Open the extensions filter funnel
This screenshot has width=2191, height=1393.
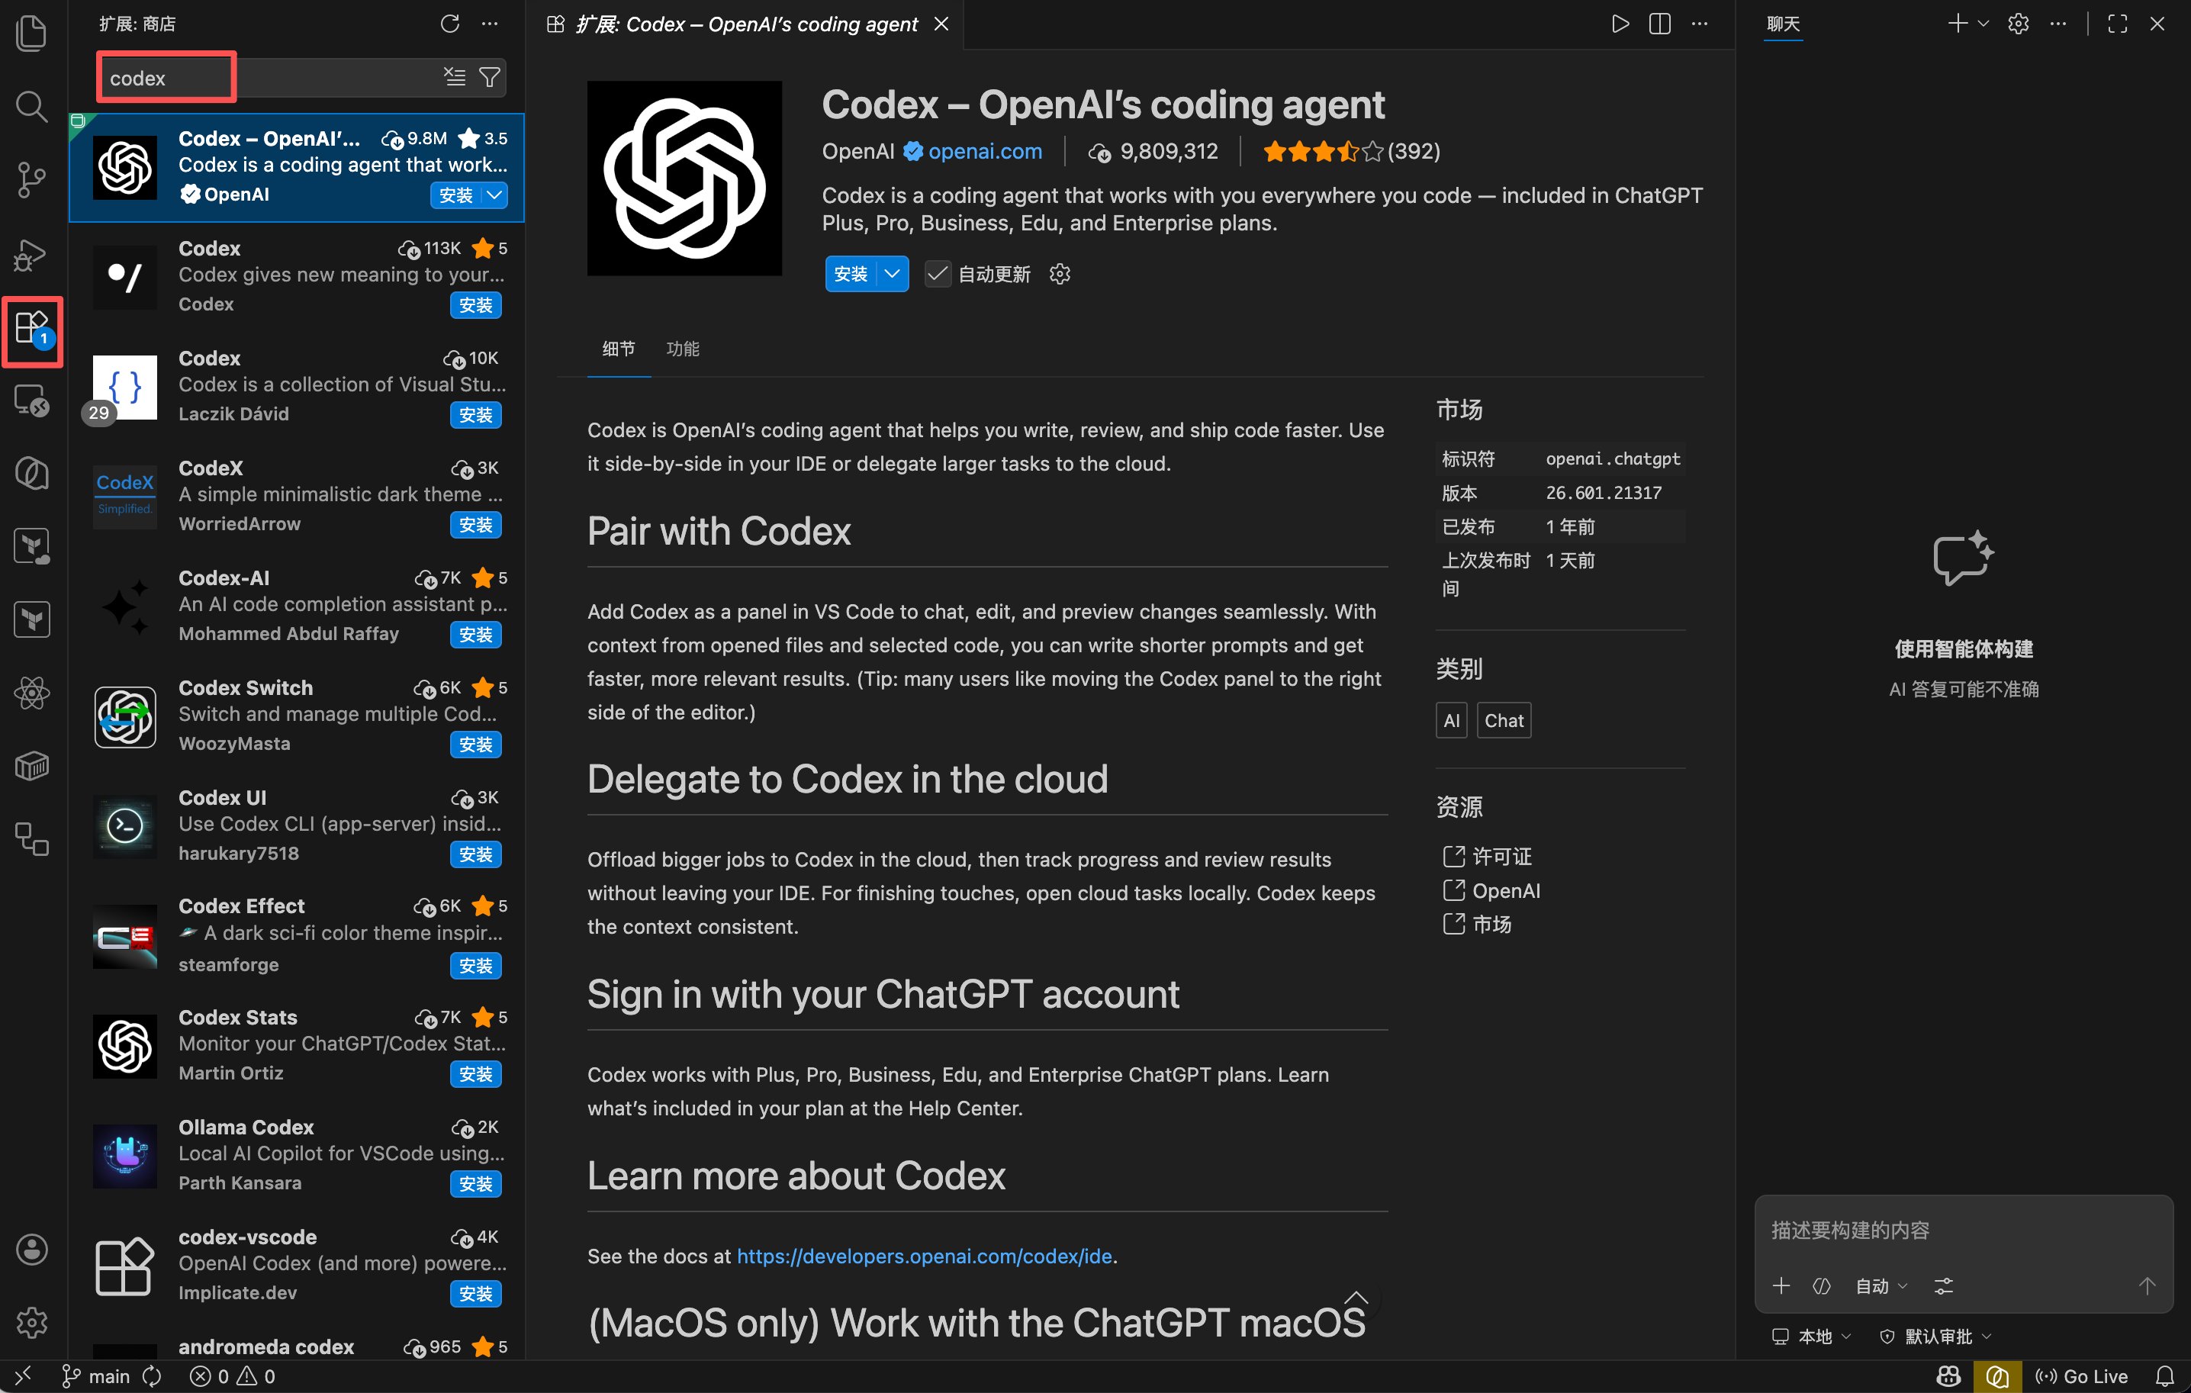tap(490, 77)
